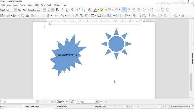
Task: Undo the last action
Action: 62,16
